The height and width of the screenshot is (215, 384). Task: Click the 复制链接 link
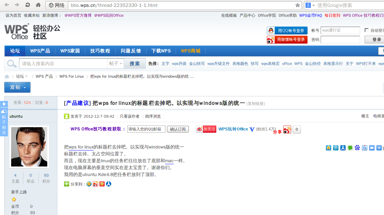(256, 104)
